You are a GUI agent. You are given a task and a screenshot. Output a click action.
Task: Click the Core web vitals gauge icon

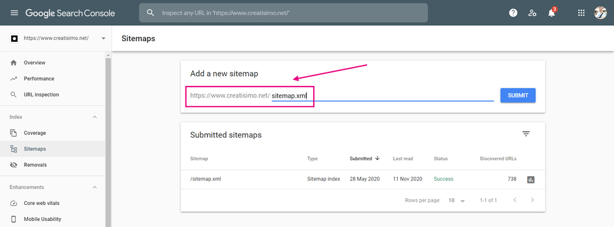(x=14, y=203)
